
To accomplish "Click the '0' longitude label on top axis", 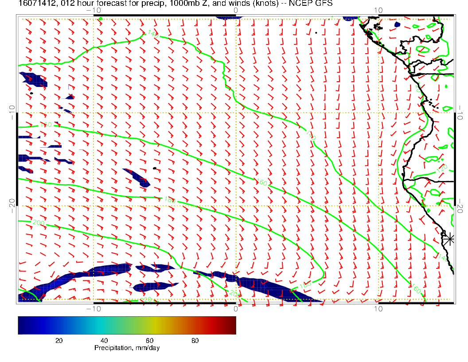I will tap(236, 11).
